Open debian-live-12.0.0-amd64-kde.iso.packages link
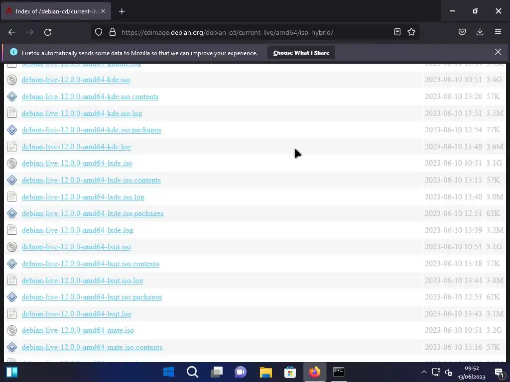Image resolution: width=510 pixels, height=382 pixels. click(x=92, y=130)
